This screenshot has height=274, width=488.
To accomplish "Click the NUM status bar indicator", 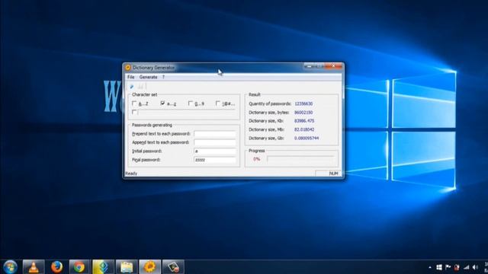I will tap(333, 174).
